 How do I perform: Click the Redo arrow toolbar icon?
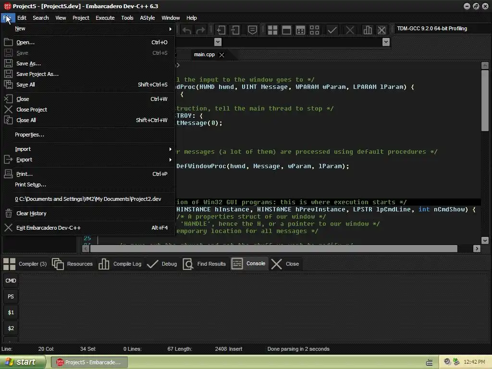tap(201, 30)
